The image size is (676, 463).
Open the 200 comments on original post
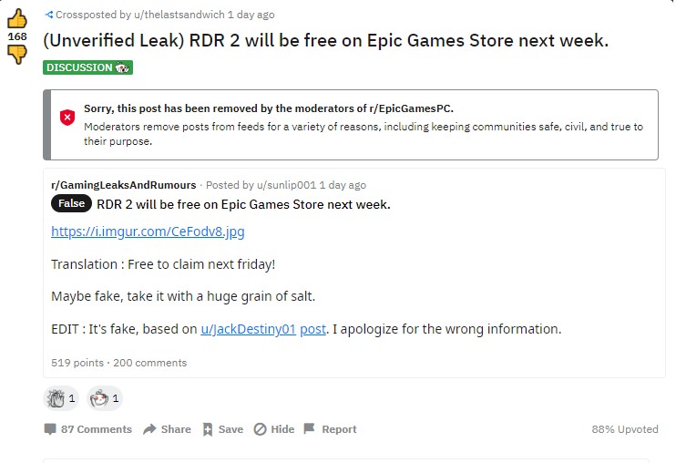(x=149, y=363)
